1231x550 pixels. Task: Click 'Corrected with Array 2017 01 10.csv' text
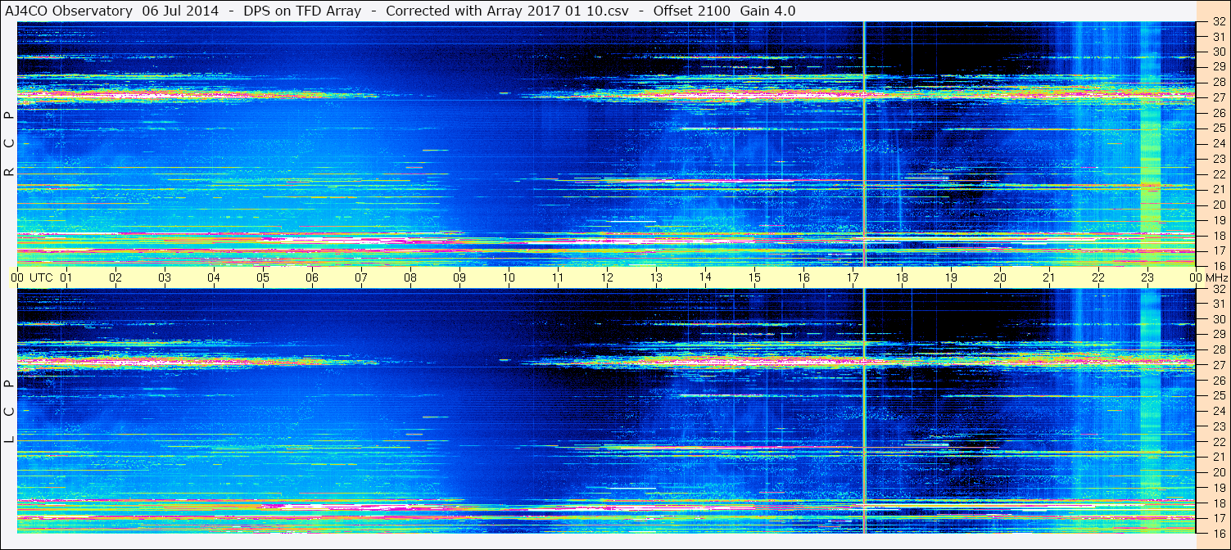(x=507, y=11)
